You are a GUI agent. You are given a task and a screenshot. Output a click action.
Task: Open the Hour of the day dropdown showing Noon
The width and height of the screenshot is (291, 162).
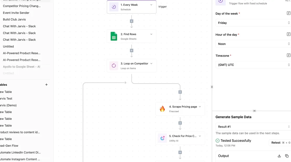253,44
